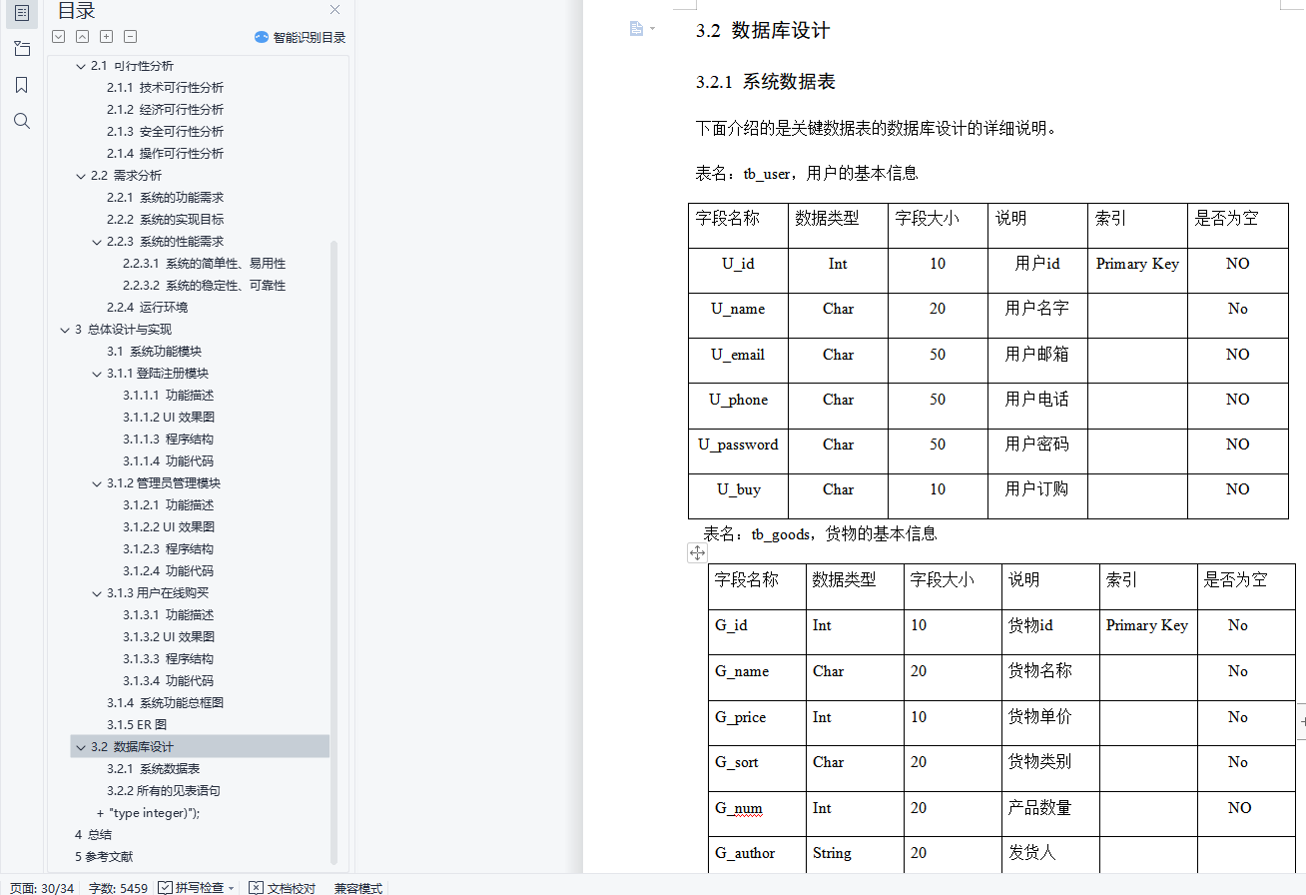Click 智能识别目录 text button

[310, 37]
